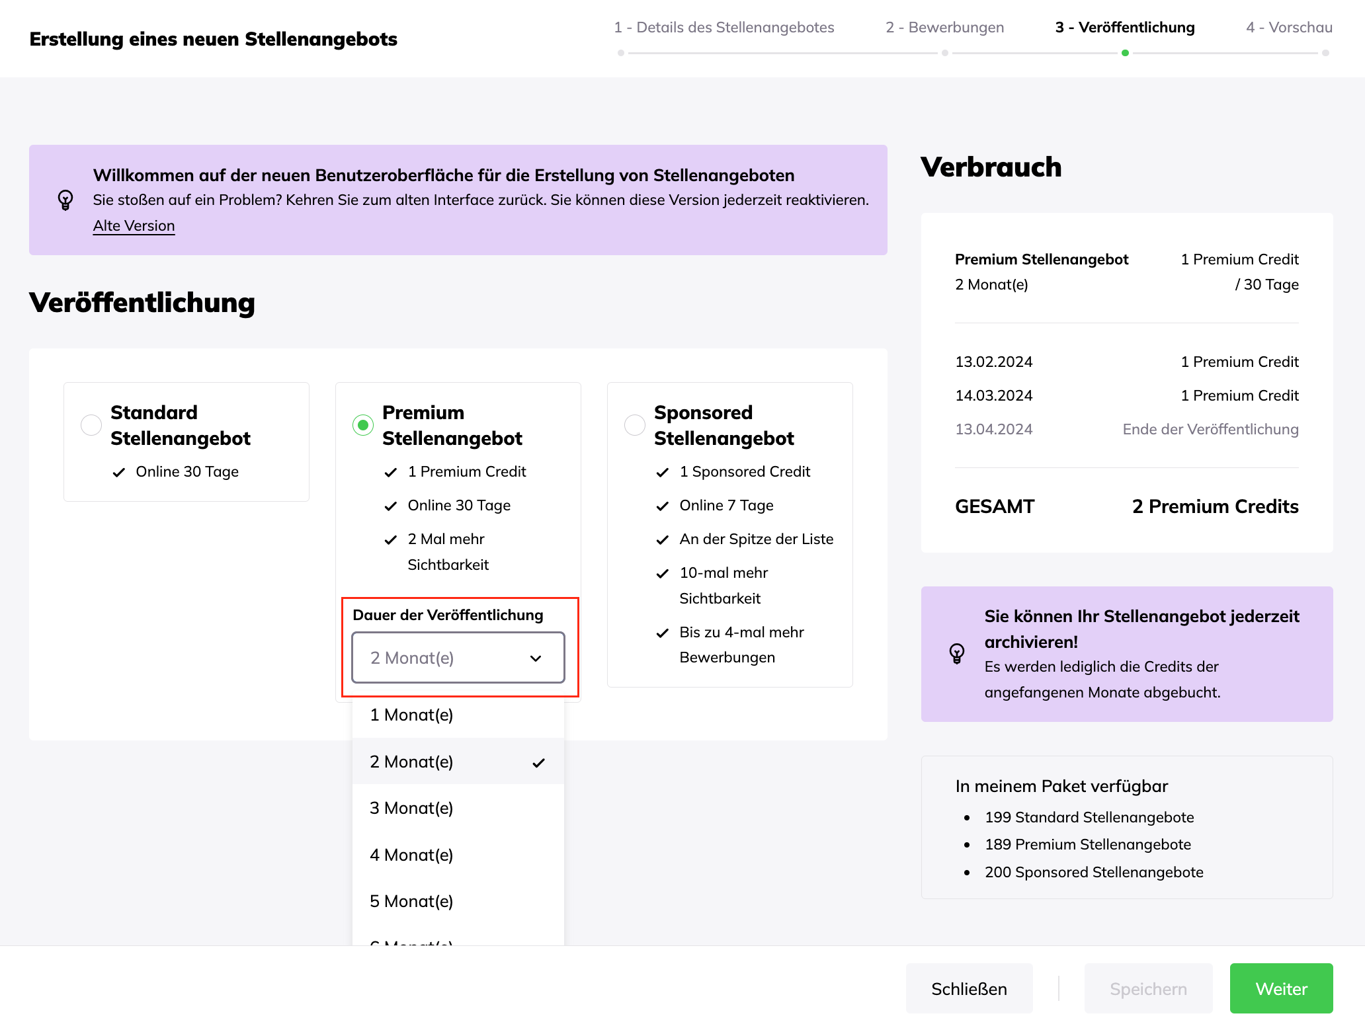Choose 4 Monat(e) from the duration list

(x=411, y=855)
